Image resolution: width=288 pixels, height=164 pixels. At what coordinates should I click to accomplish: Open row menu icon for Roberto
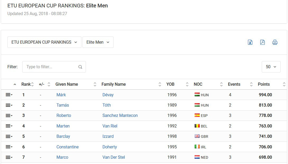[x=9, y=115]
